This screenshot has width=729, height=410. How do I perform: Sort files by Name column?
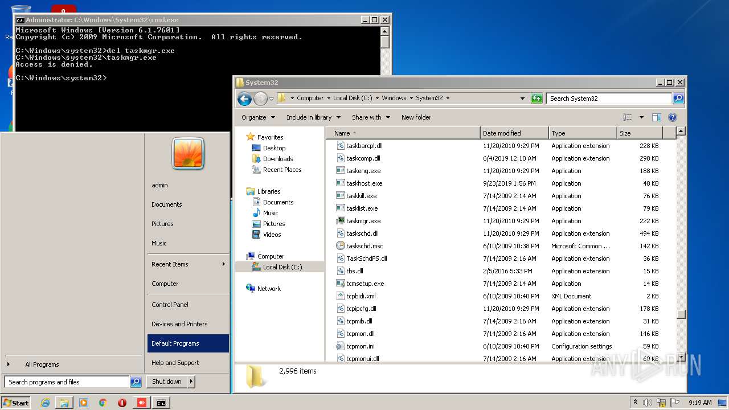(403, 133)
